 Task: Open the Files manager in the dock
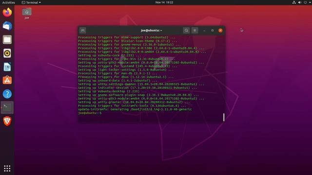pyautogui.click(x=7, y=40)
